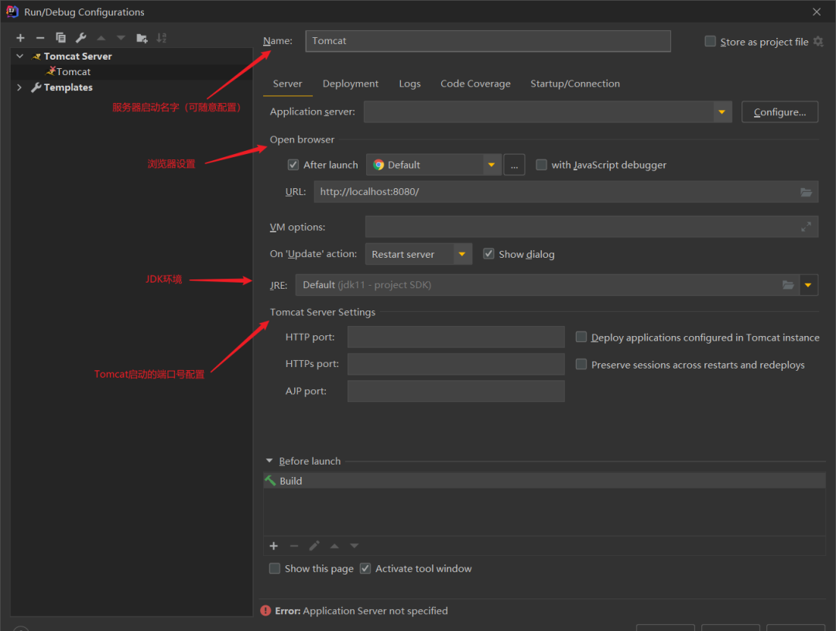Move configuration up in the list toolbar

101,38
